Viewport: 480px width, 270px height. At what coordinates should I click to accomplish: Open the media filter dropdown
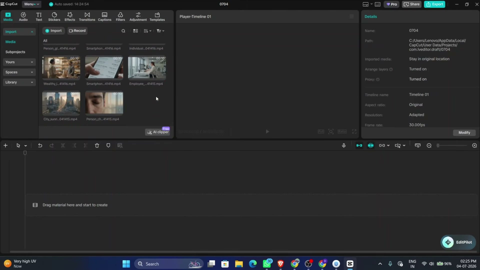pyautogui.click(x=160, y=31)
